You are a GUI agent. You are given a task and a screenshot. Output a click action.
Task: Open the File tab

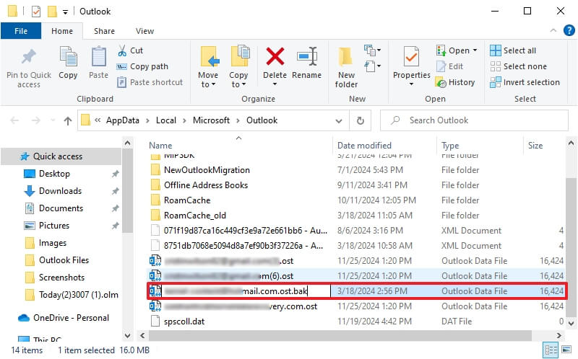(21, 31)
